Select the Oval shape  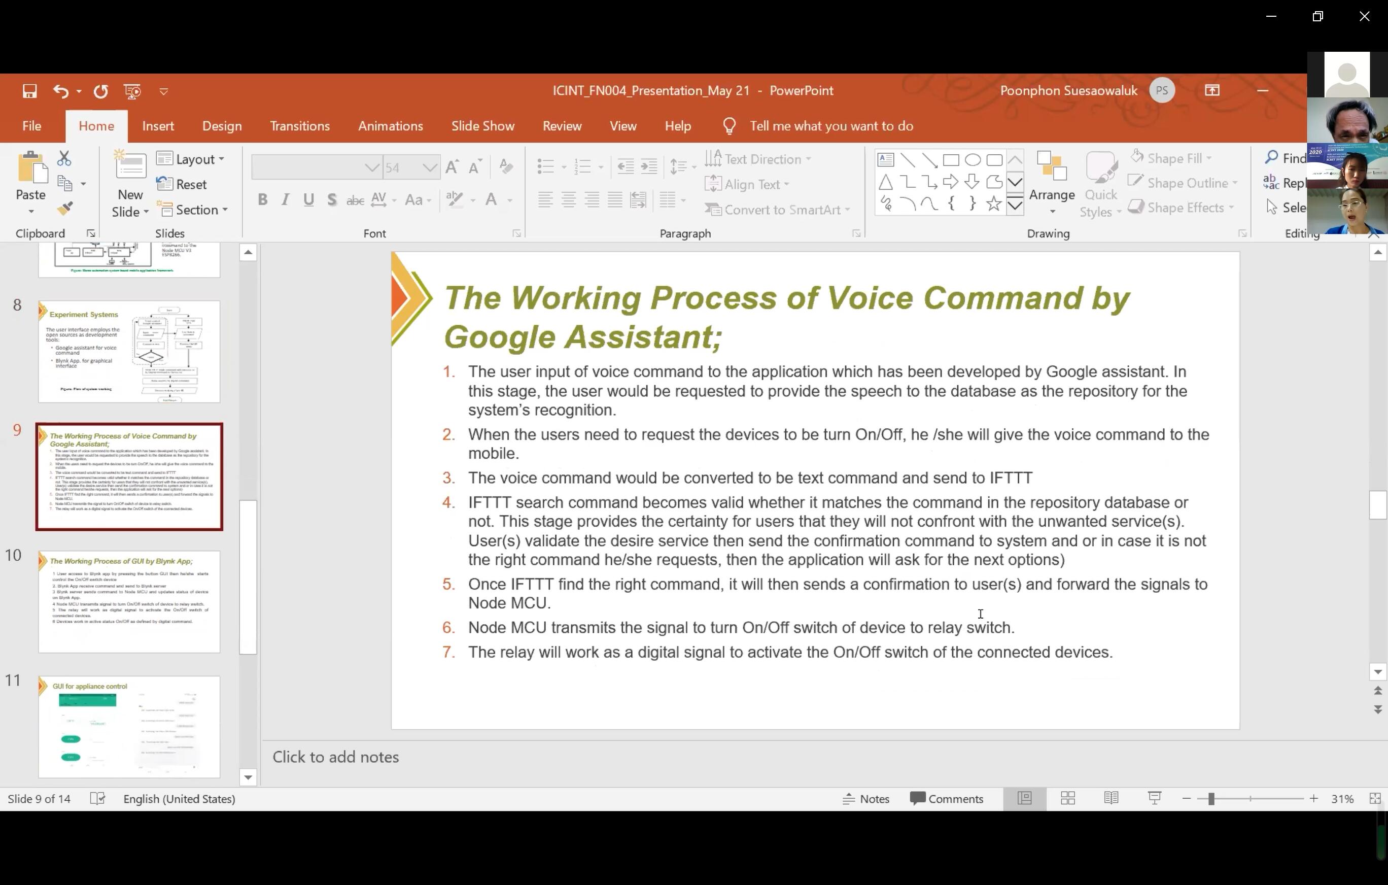point(973,160)
